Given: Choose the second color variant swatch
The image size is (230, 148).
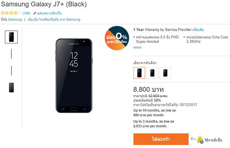Looking at the screenshot, I should pyautogui.click(x=152, y=73).
